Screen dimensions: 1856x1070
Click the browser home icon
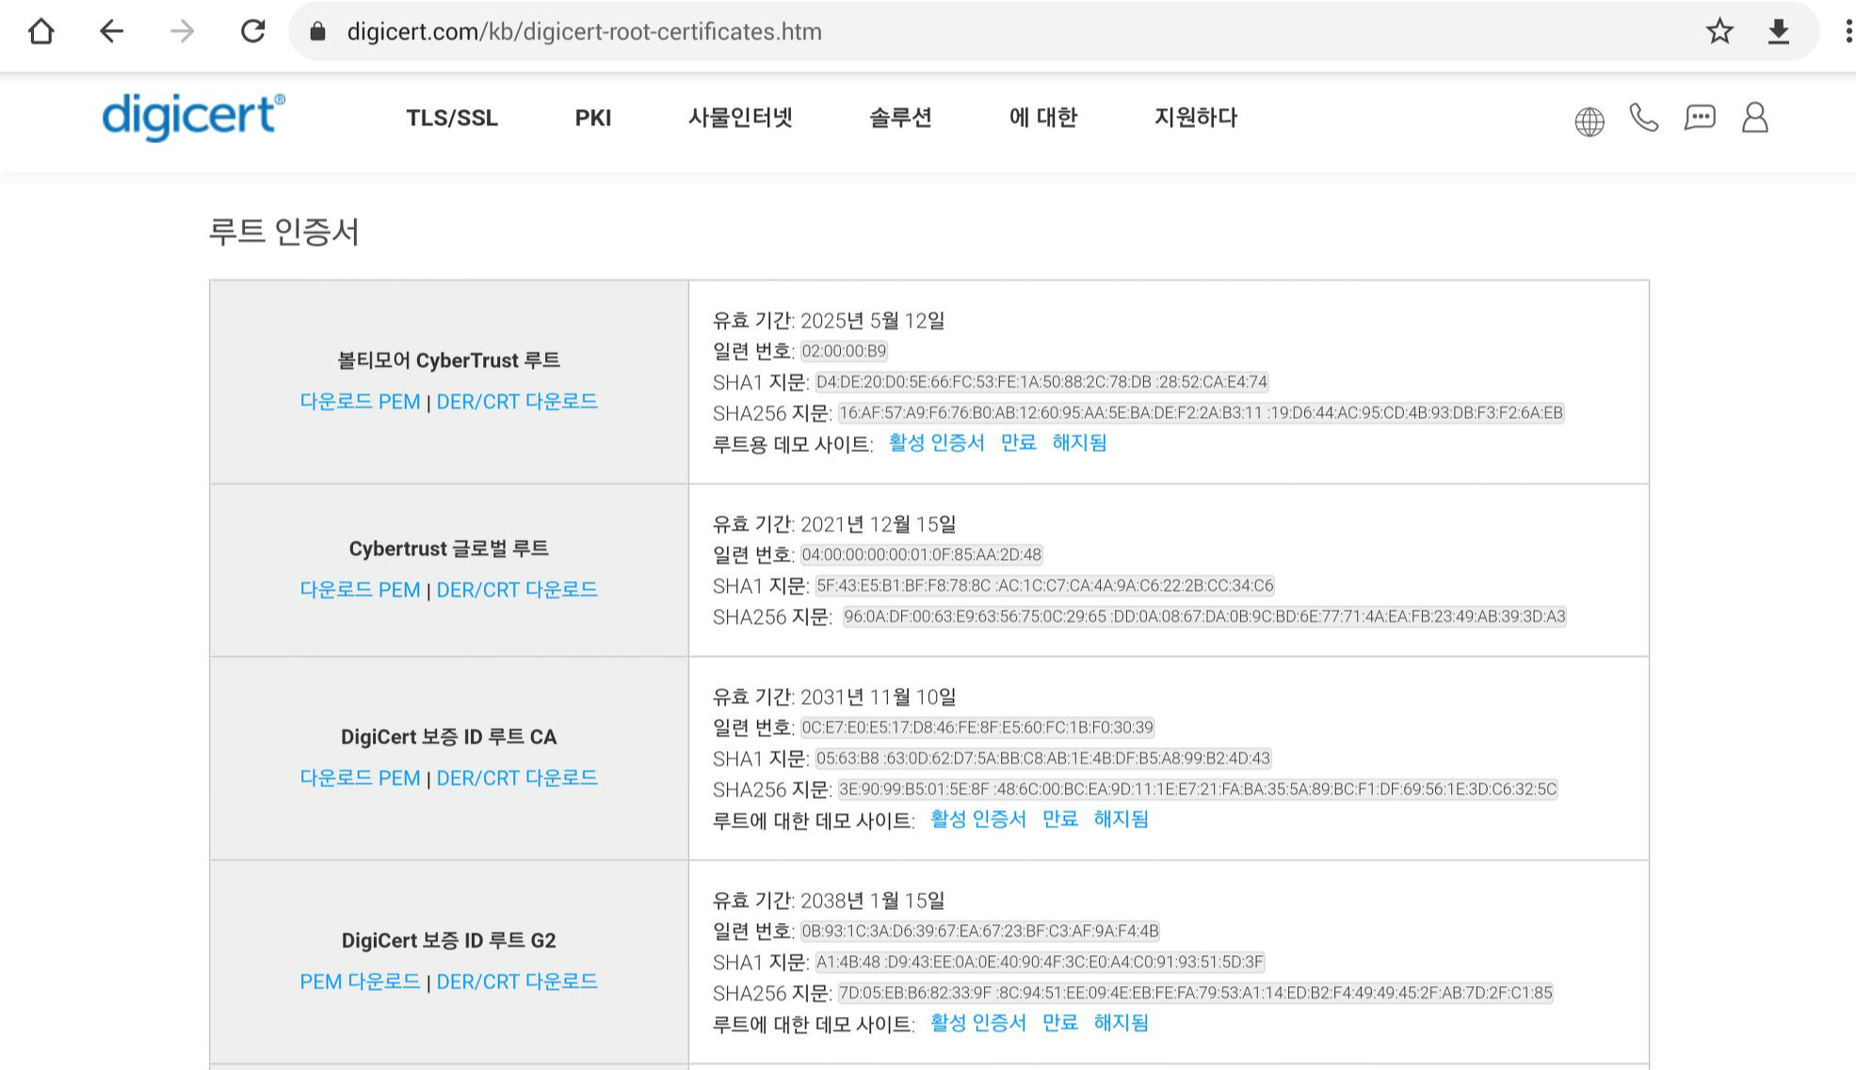[41, 32]
